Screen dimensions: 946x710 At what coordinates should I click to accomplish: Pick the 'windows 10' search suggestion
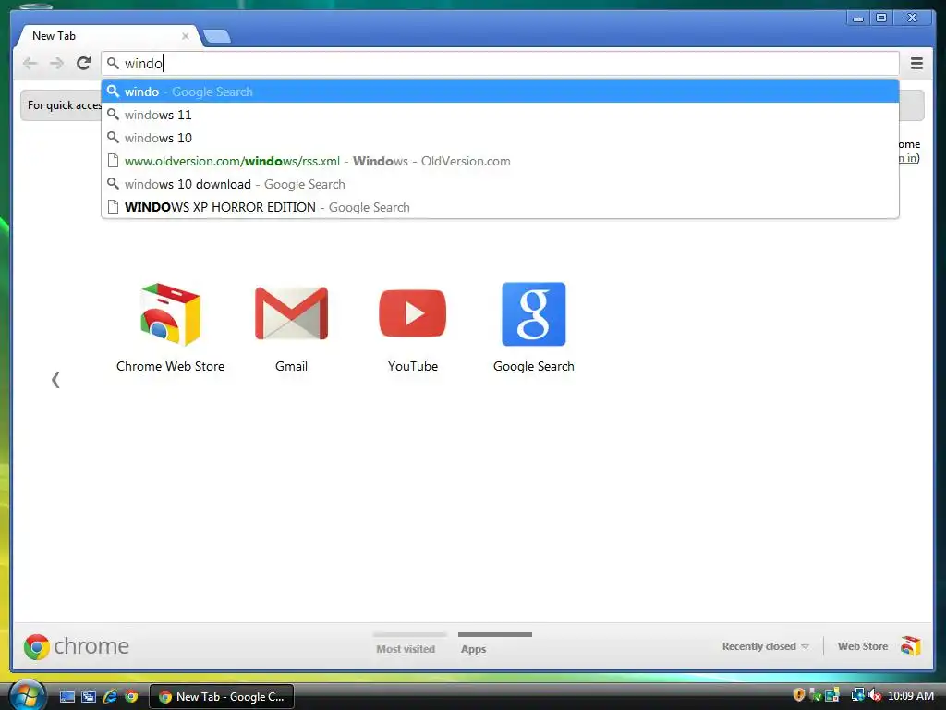[500, 138]
